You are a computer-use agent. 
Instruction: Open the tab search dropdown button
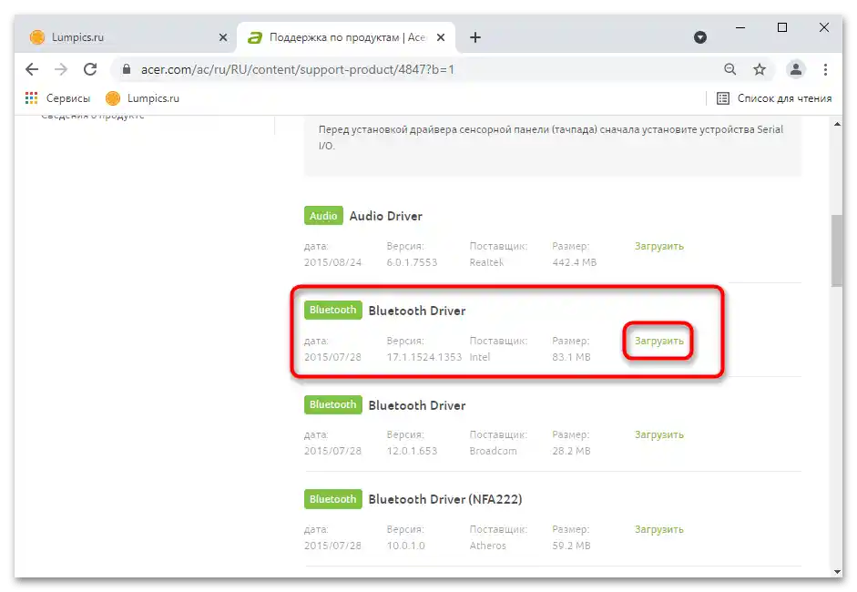(x=700, y=37)
